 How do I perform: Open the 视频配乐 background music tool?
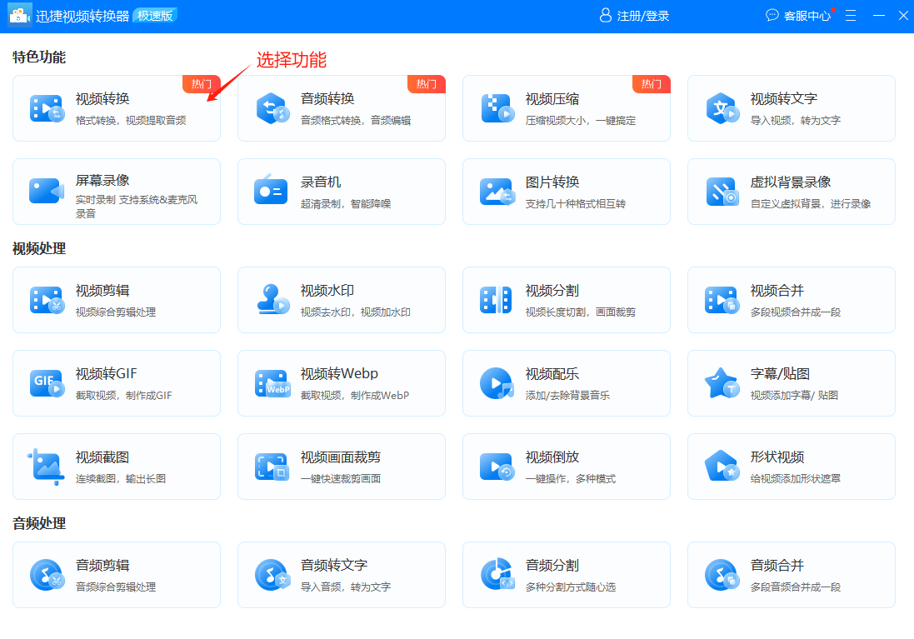coord(567,383)
